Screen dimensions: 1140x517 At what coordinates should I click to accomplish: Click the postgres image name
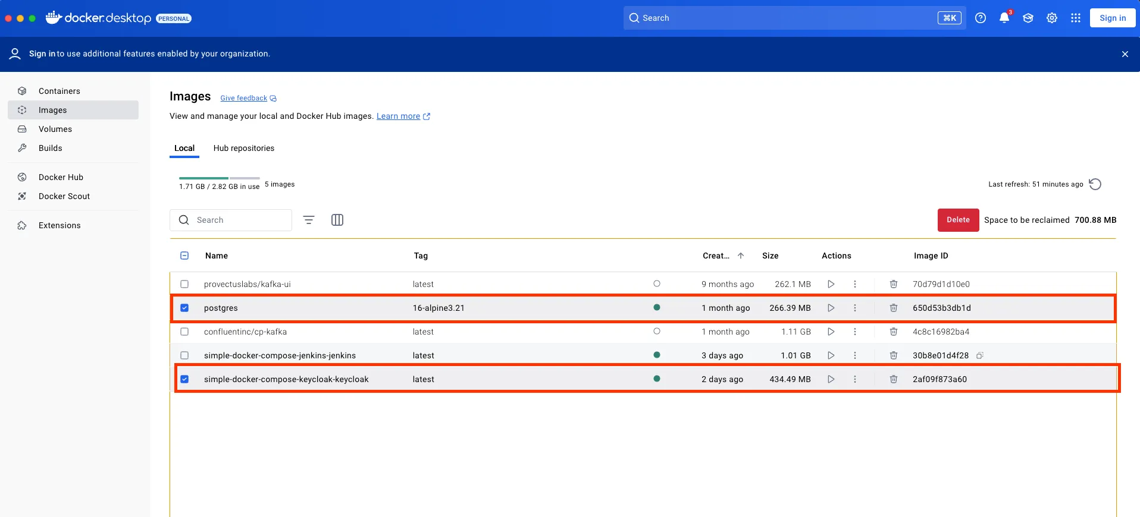pos(221,308)
